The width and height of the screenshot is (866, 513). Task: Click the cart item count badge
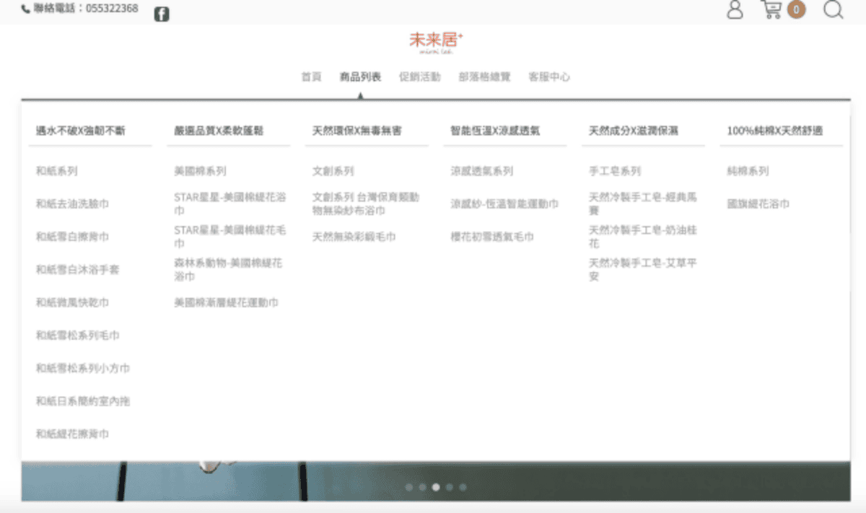click(796, 10)
